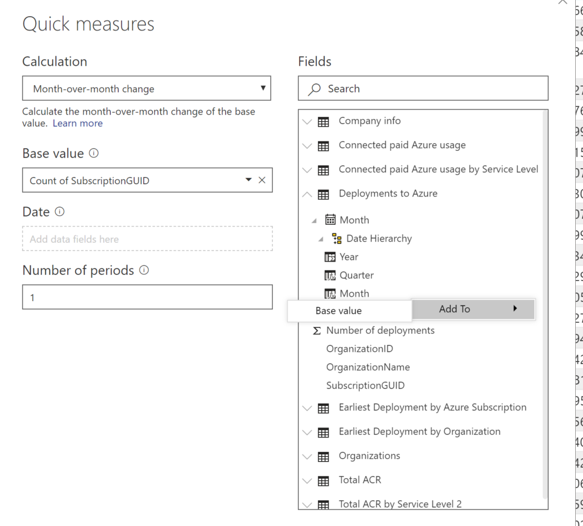Expand the Company info table chevron
Screen dimensions: 583x526
[x=307, y=121]
